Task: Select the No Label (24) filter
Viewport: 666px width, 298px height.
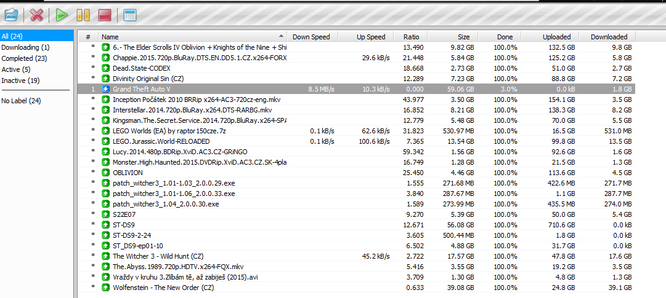Action: tap(21, 101)
